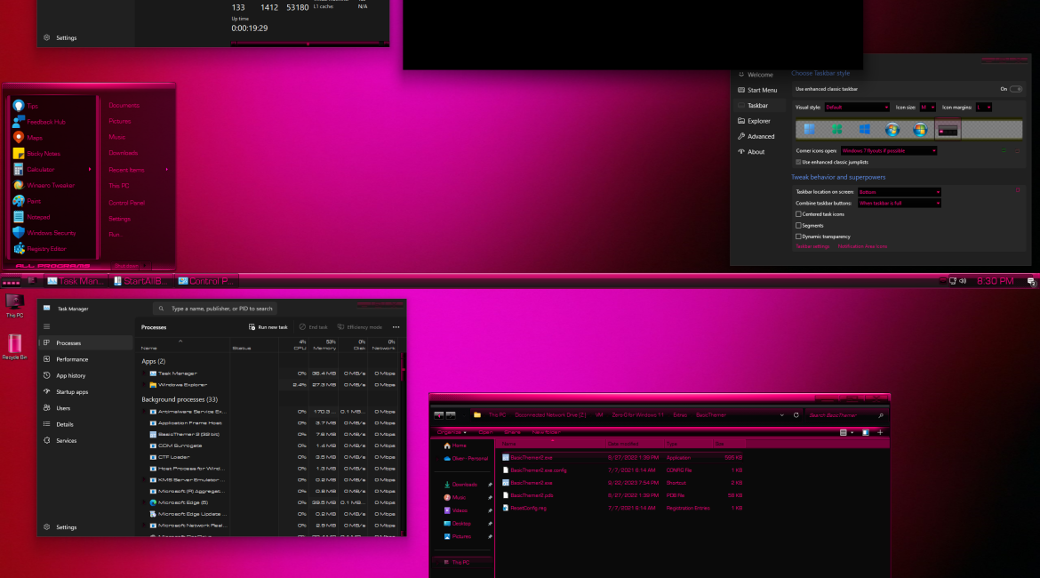Screen dimensions: 1040x578
Task: Toggle the enhanced classic taskbar switch
Action: pyautogui.click(x=1015, y=89)
